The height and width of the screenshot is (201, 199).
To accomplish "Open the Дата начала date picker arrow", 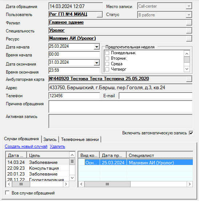I will coord(97,47).
